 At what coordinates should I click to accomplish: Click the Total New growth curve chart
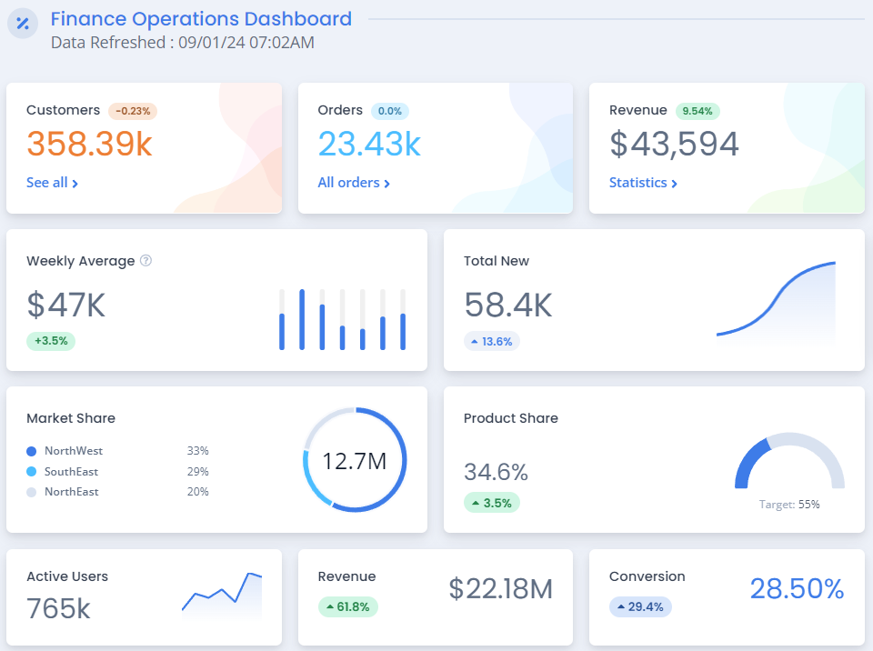(x=776, y=303)
